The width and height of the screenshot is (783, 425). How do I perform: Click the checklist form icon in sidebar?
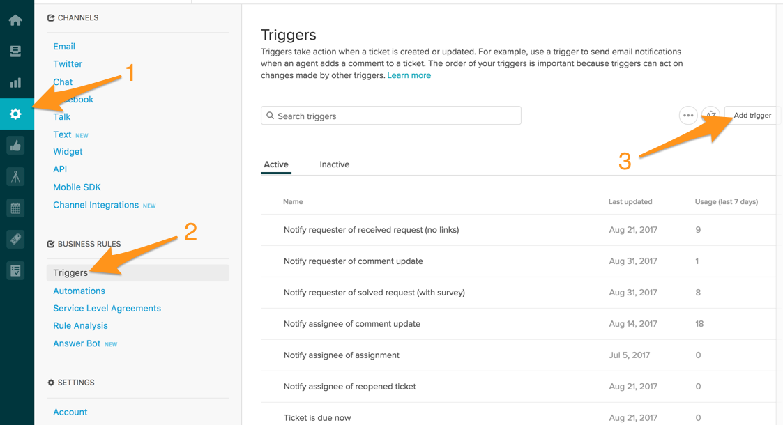coord(15,271)
